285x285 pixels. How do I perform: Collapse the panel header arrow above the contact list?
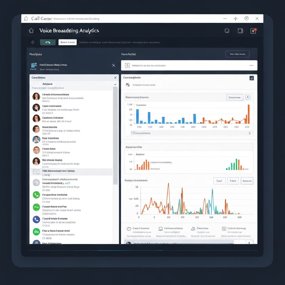coord(115,84)
